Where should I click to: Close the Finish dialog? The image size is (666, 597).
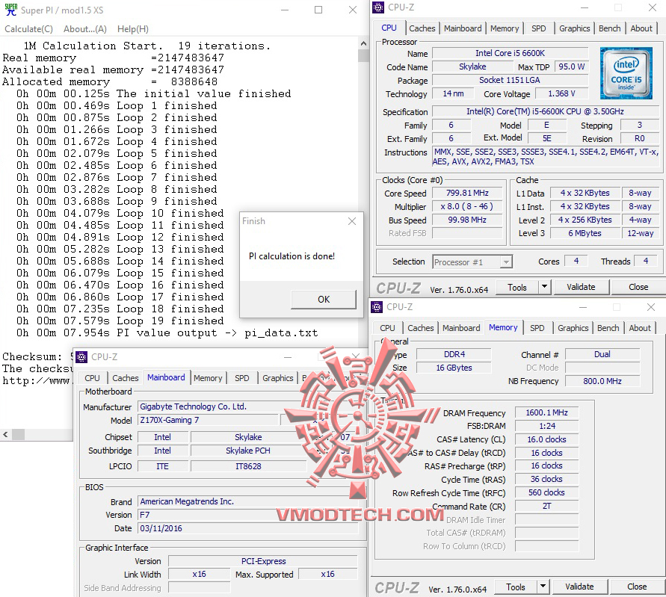tap(352, 221)
